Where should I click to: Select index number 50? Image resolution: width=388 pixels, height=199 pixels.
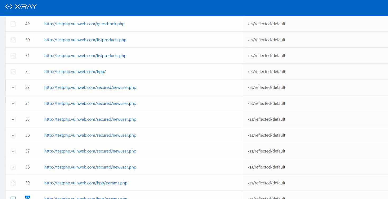(28, 40)
